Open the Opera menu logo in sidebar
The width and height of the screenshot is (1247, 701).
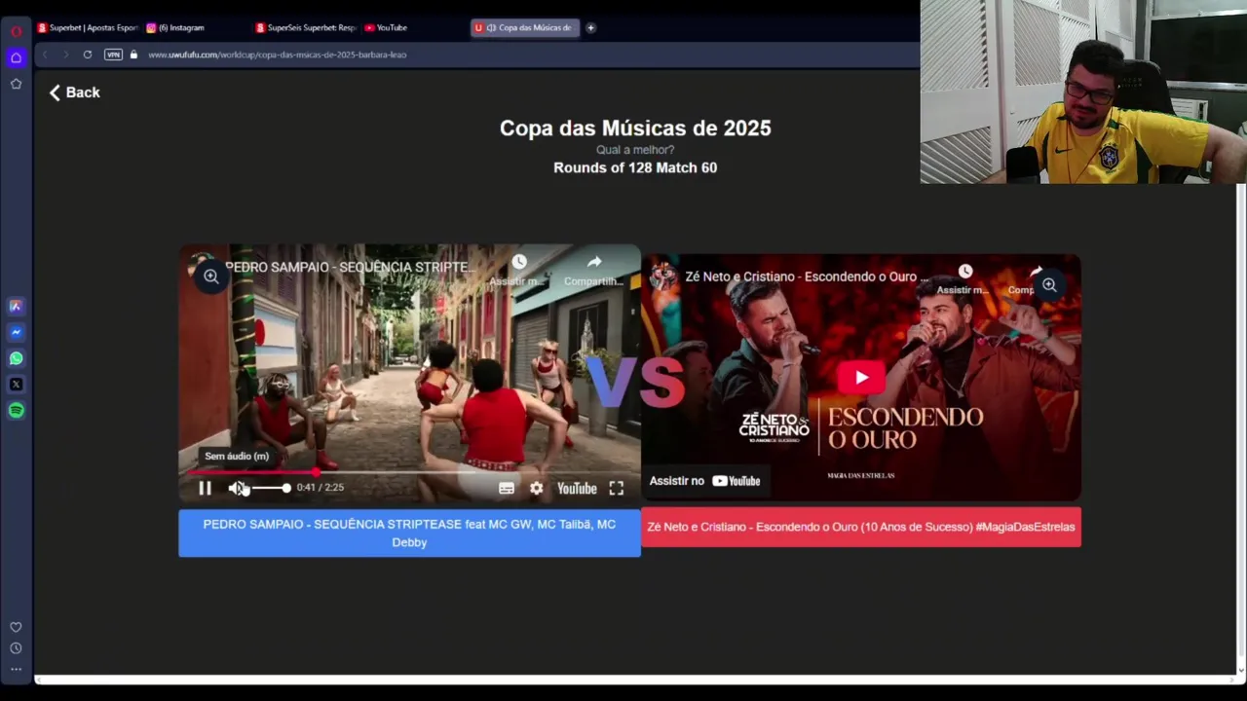pyautogui.click(x=16, y=31)
